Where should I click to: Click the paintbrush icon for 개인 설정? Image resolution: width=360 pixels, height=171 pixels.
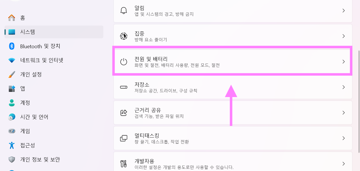(x=11, y=74)
